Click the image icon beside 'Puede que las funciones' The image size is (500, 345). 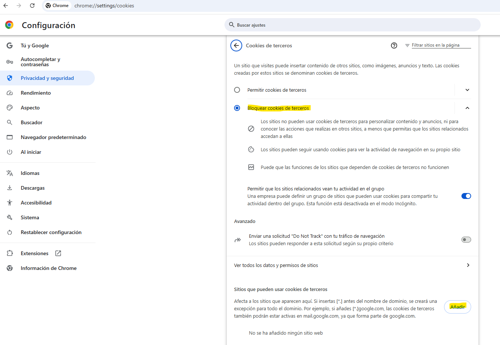click(x=251, y=167)
